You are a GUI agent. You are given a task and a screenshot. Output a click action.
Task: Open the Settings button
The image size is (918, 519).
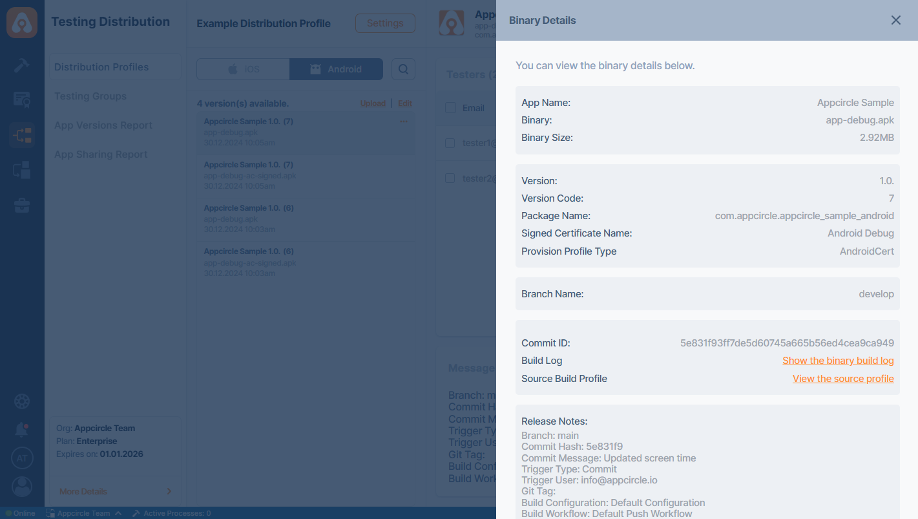pos(385,23)
